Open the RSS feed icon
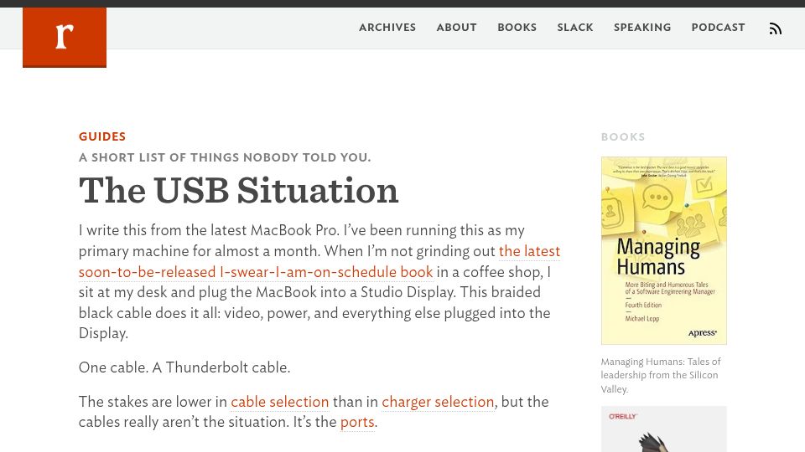This screenshot has width=805, height=452. click(x=775, y=28)
